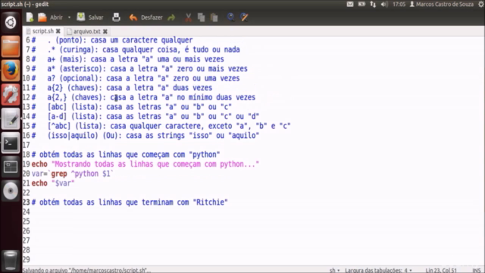Open System Settings from the launcher

pyautogui.click(x=11, y=94)
